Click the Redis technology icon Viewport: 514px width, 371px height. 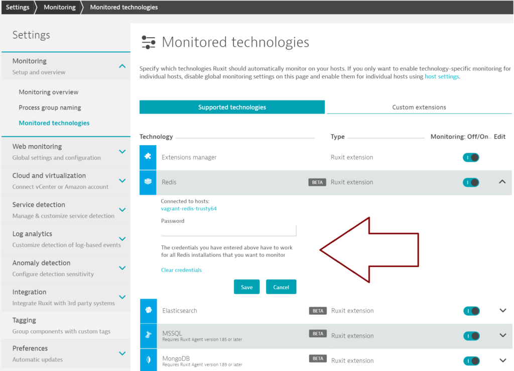pos(148,182)
